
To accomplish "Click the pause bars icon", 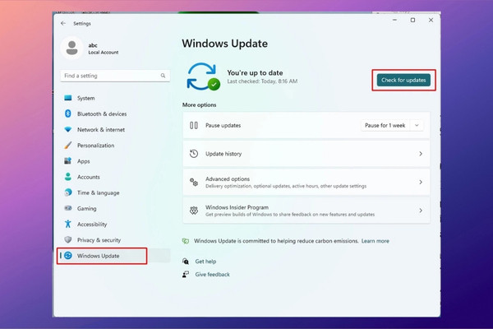I will (194, 125).
